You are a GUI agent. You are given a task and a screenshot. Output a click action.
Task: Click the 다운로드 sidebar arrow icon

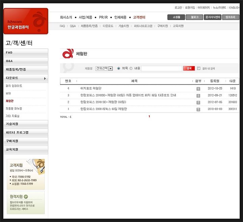45,78
